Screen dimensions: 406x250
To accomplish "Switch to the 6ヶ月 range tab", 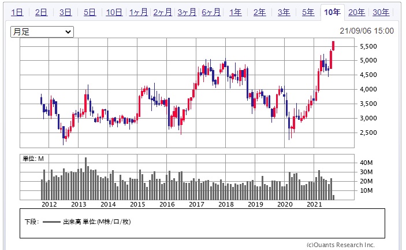I will tap(211, 12).
